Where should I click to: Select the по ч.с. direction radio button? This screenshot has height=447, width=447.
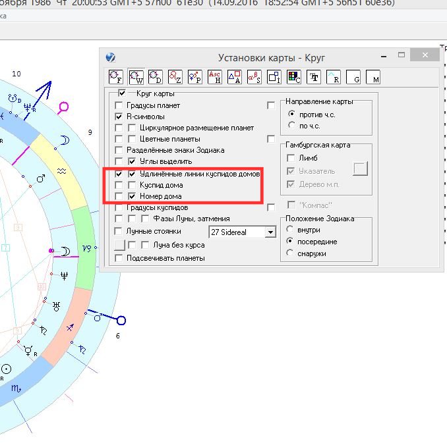[x=292, y=125]
